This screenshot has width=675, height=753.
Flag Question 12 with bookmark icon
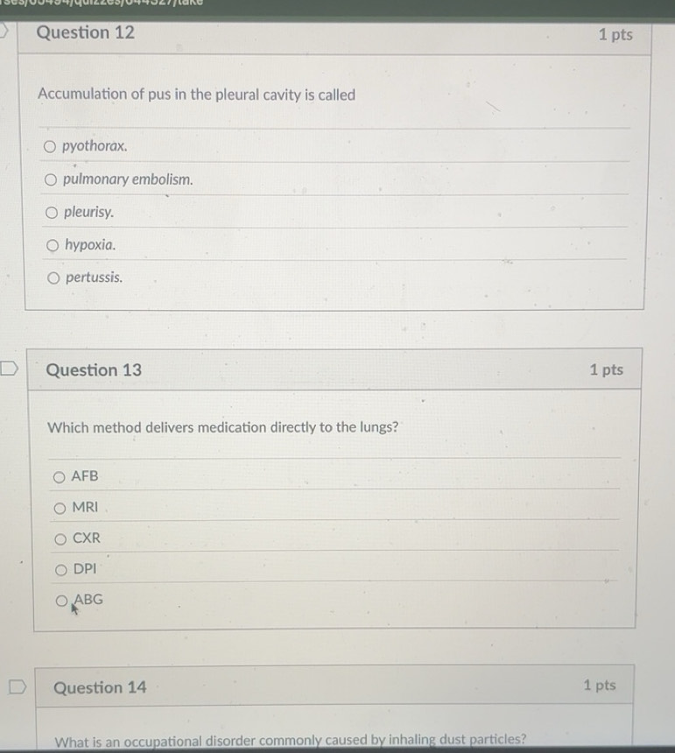click(4, 31)
